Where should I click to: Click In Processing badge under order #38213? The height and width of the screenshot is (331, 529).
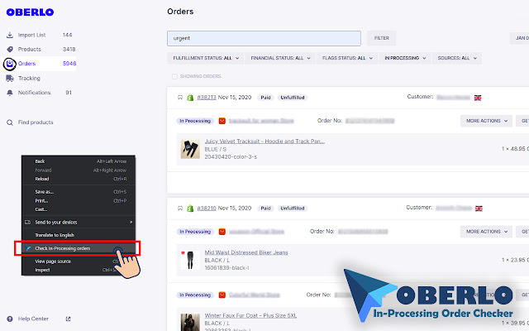click(x=195, y=121)
